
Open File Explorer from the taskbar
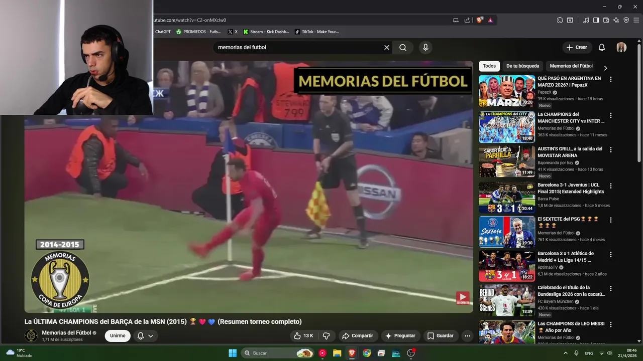pyautogui.click(x=337, y=353)
